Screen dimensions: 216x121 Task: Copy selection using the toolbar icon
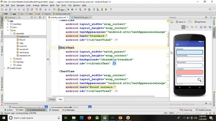[x=28, y=9]
